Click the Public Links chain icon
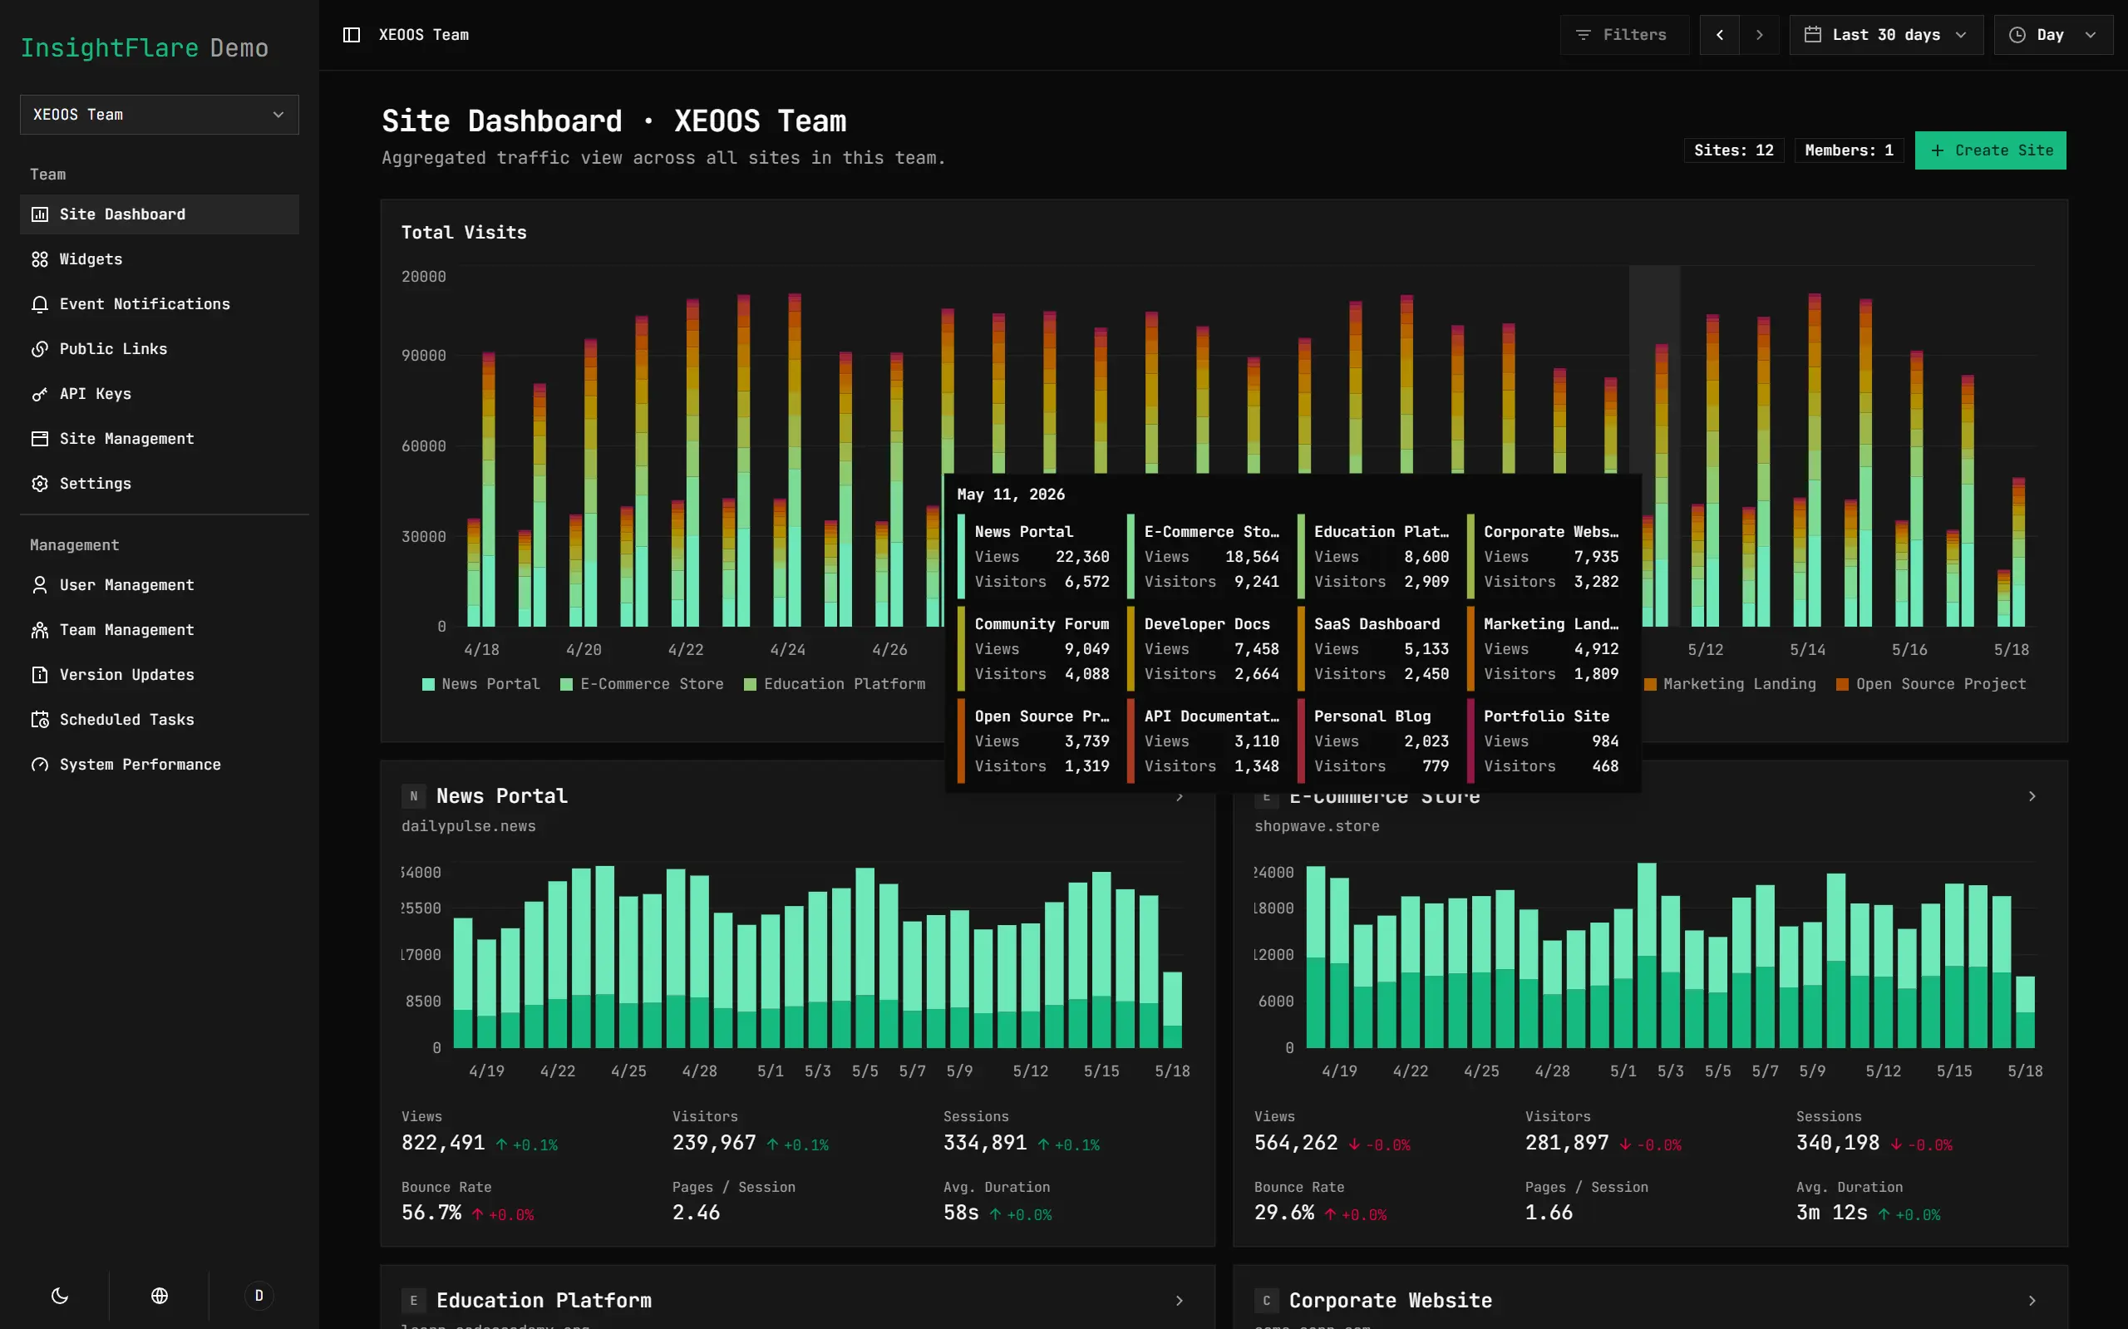This screenshot has height=1329, width=2128. (x=40, y=349)
